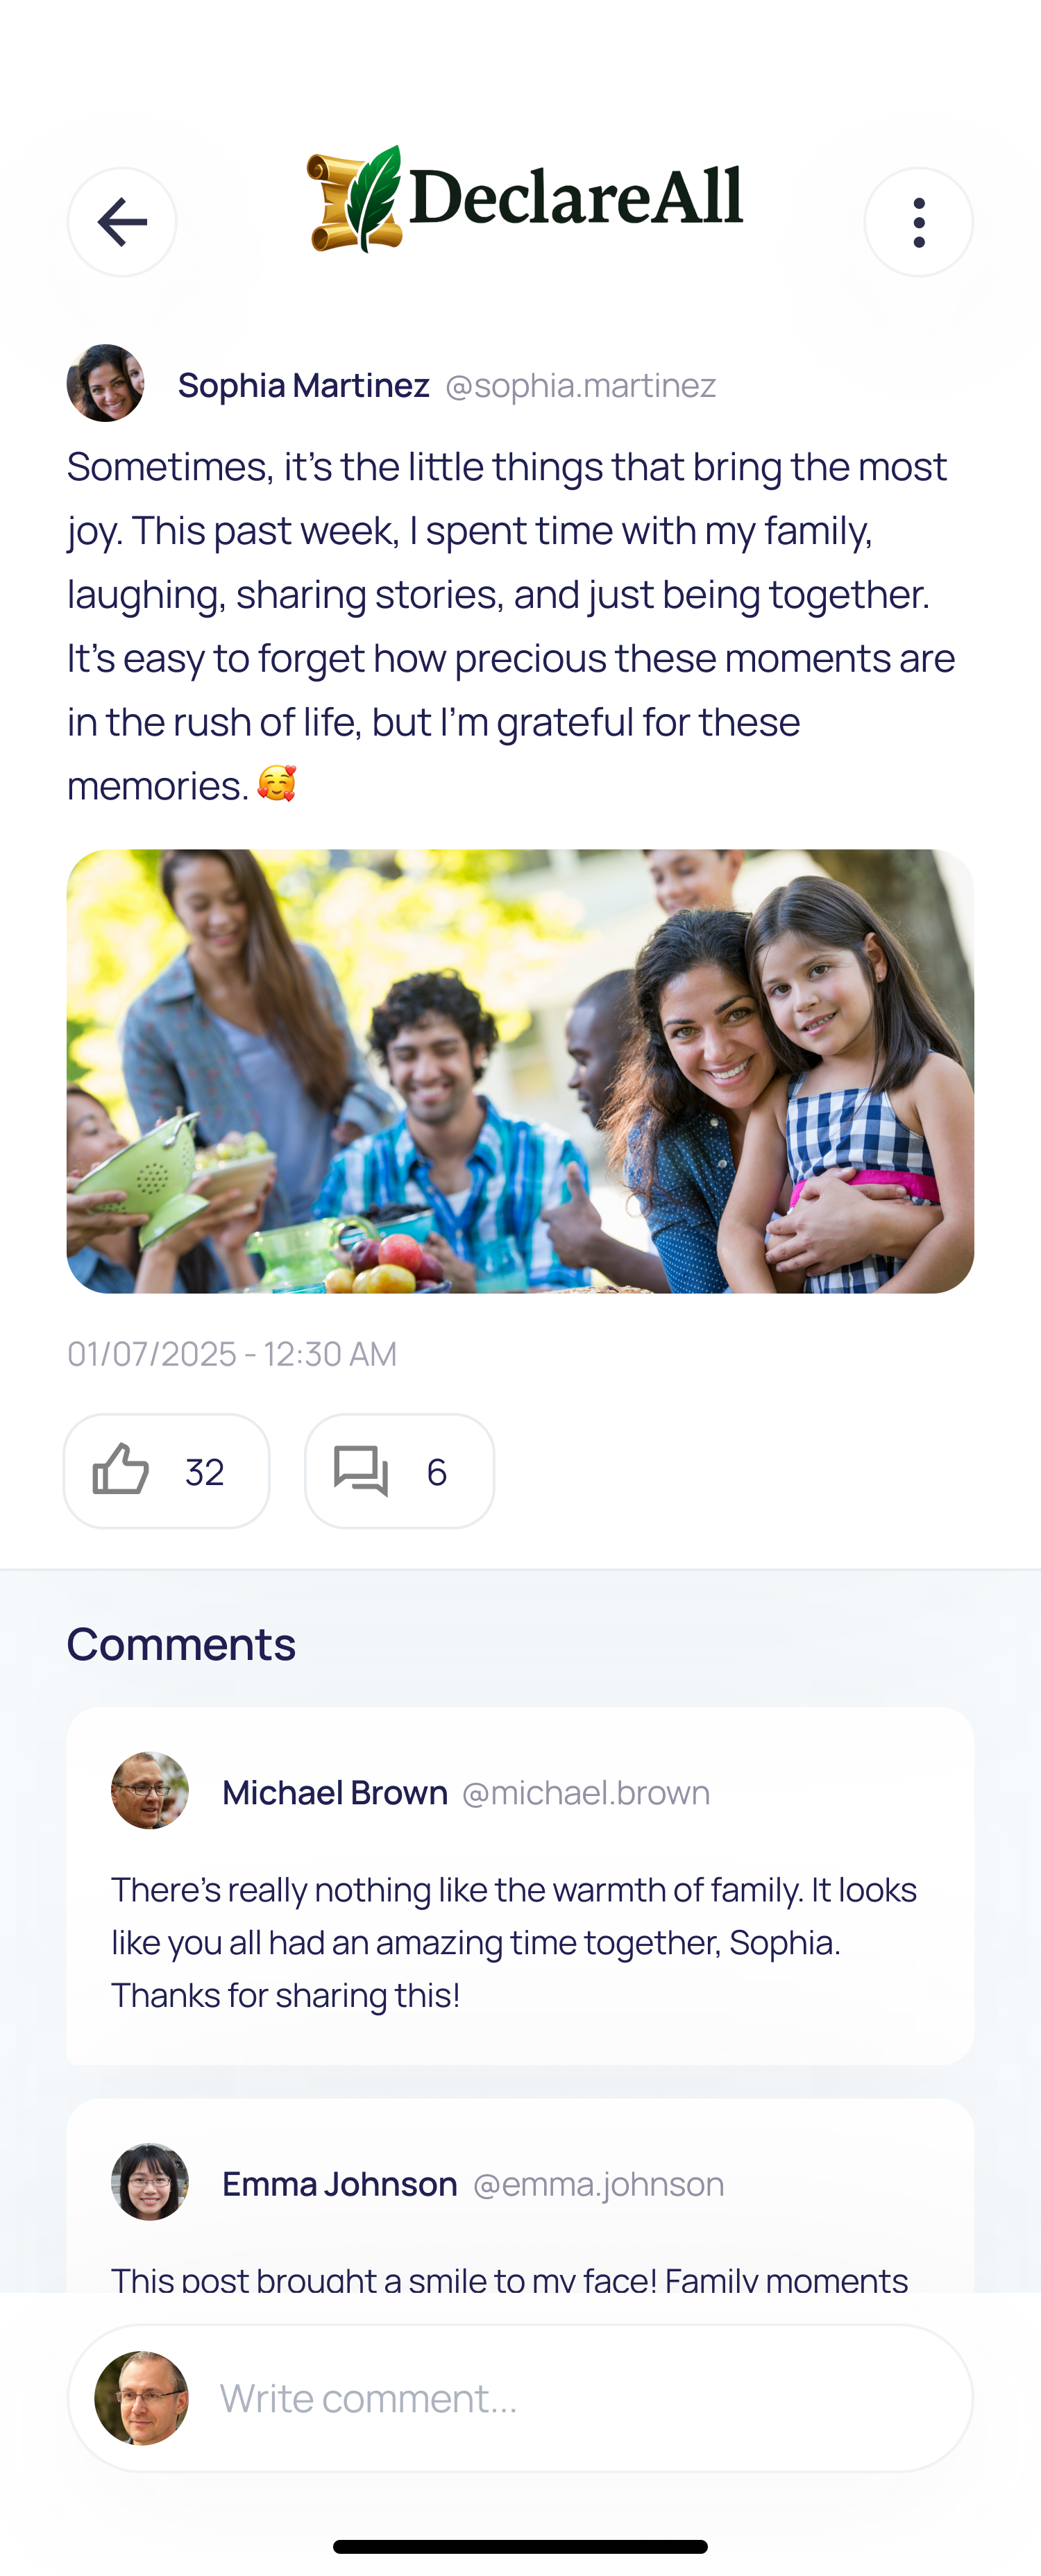View the family picnic photo
This screenshot has width=1041, height=2576.
coord(520,1071)
